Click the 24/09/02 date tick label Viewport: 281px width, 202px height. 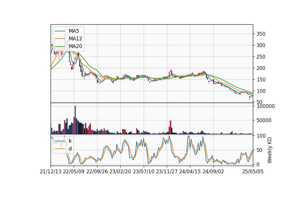coord(213,172)
